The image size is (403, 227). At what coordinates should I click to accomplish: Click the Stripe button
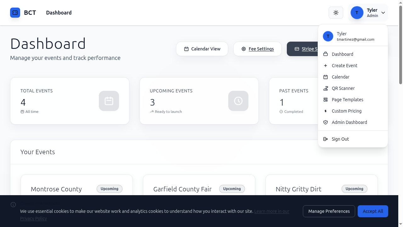(x=303, y=49)
